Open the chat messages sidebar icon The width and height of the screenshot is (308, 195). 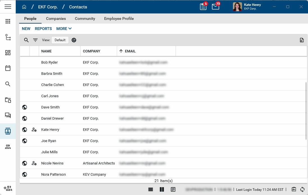point(8,115)
